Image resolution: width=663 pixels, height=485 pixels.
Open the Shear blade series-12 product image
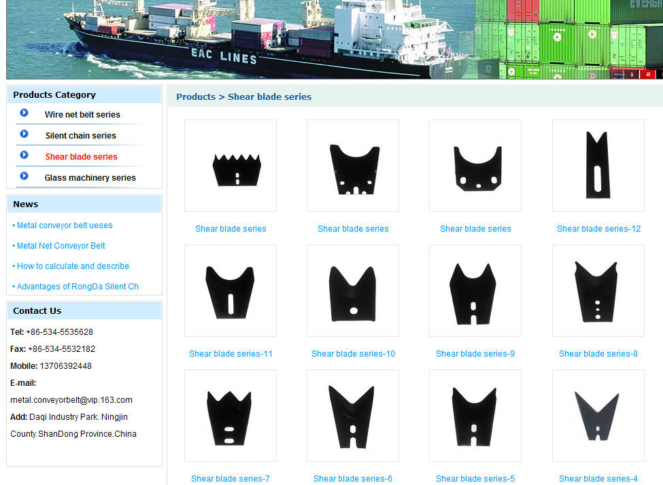pyautogui.click(x=598, y=166)
